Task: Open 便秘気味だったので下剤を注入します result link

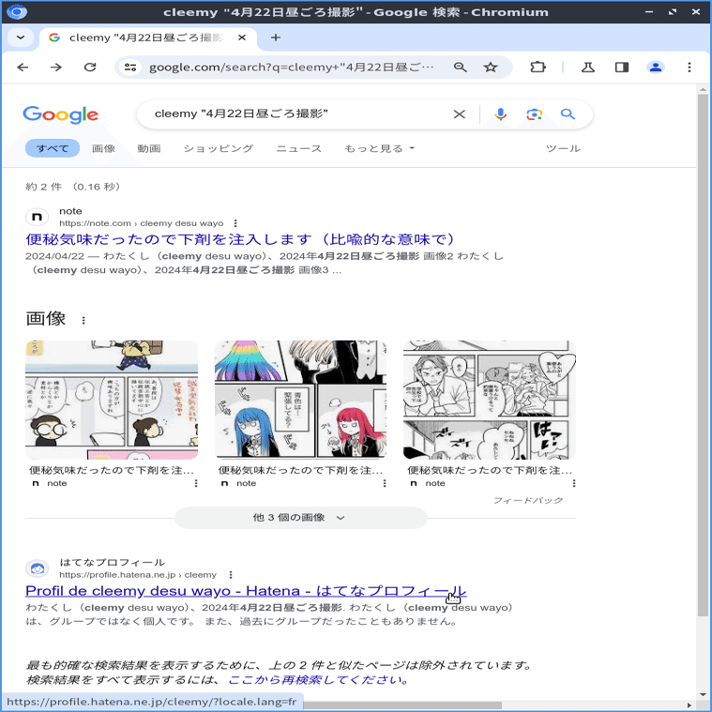Action: tap(240, 239)
